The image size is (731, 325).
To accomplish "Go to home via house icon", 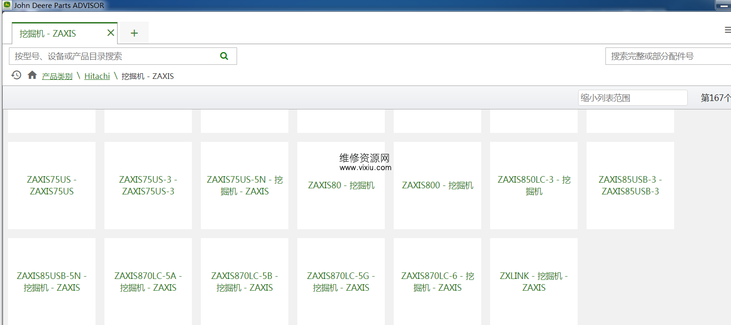I will (x=32, y=75).
